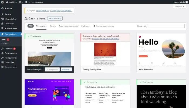Click the Активировано button on Twenty Twenty-Four

(x=52, y=69)
